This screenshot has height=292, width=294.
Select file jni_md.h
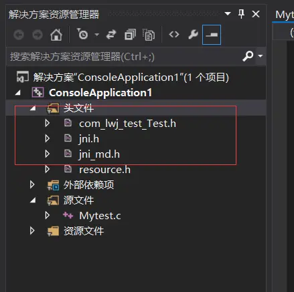tap(99, 154)
